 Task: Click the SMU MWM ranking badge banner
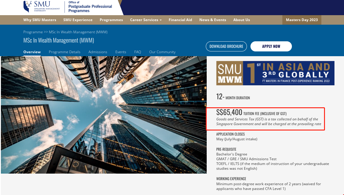275,73
